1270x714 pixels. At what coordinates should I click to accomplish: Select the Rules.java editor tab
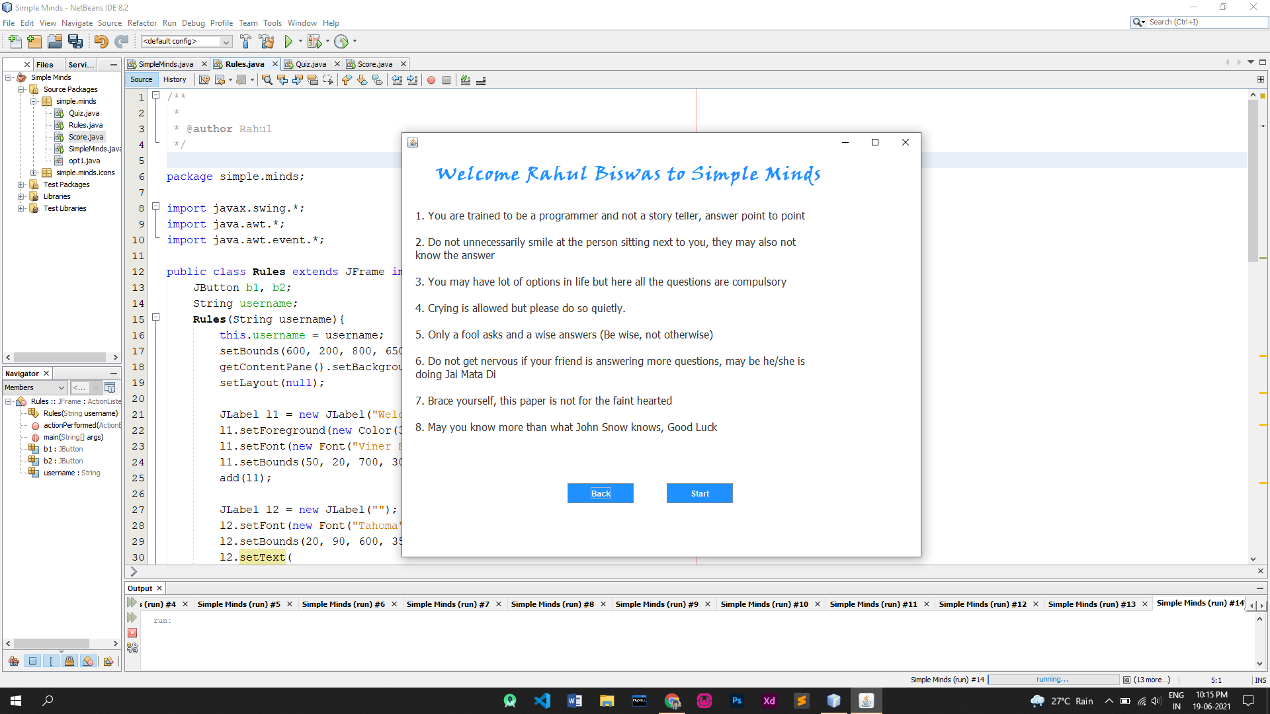pyautogui.click(x=244, y=63)
